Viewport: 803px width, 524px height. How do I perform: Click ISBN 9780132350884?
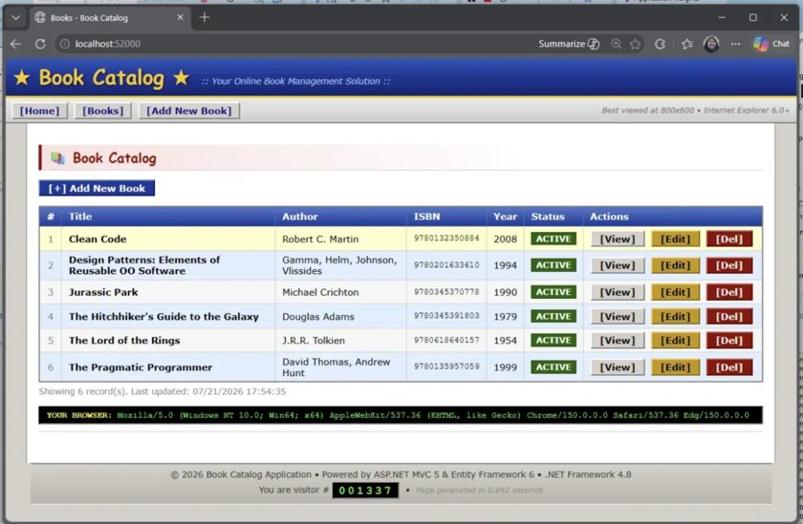tap(446, 239)
